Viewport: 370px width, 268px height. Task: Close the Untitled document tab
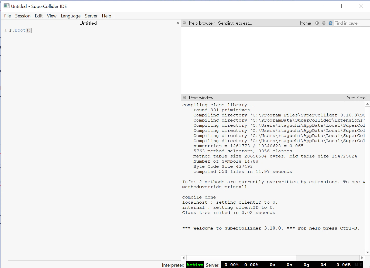pyautogui.click(x=178, y=23)
